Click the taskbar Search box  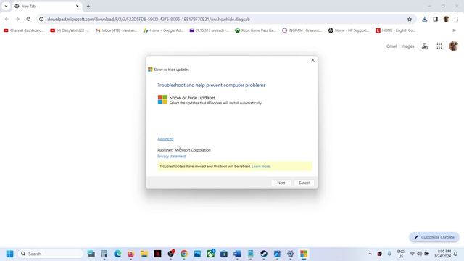coord(51,254)
